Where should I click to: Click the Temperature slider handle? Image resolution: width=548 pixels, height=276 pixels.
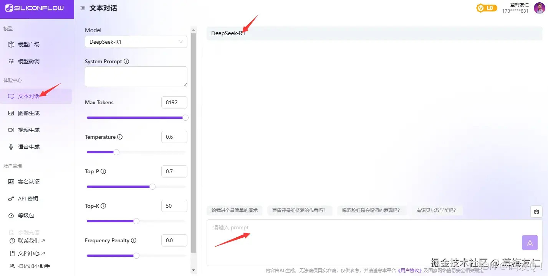coord(116,152)
